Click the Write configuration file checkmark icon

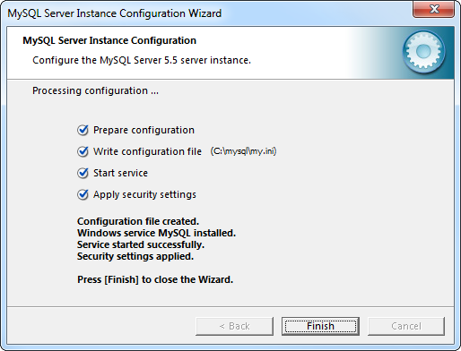[x=83, y=151]
